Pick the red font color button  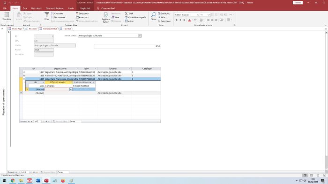(189, 20)
